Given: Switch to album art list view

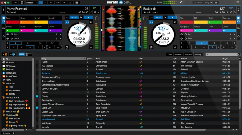Looking at the screenshot, I should point(29,54).
